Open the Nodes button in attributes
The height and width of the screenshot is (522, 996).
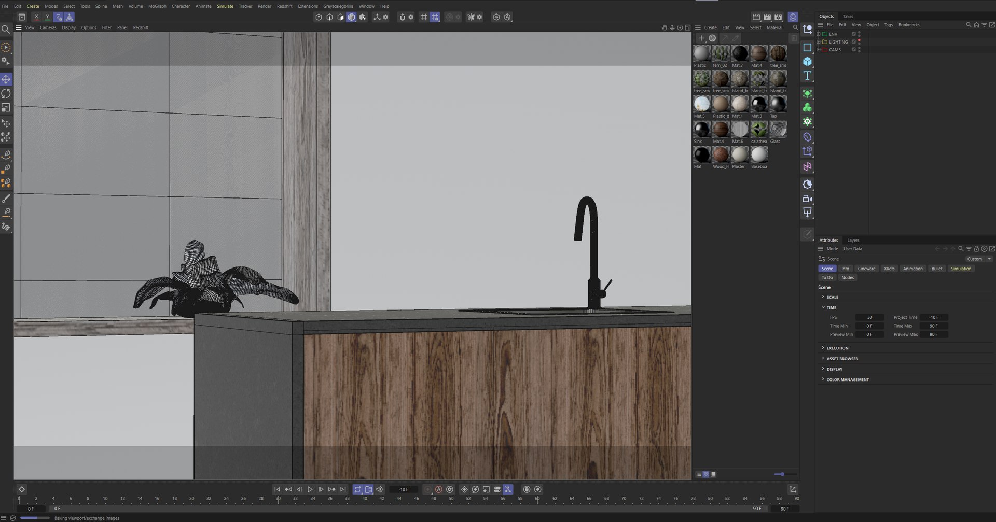tap(848, 277)
